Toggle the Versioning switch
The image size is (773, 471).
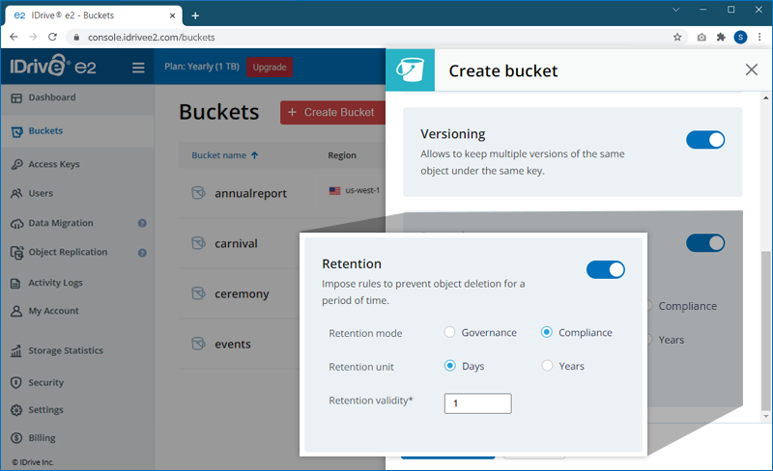click(x=705, y=140)
